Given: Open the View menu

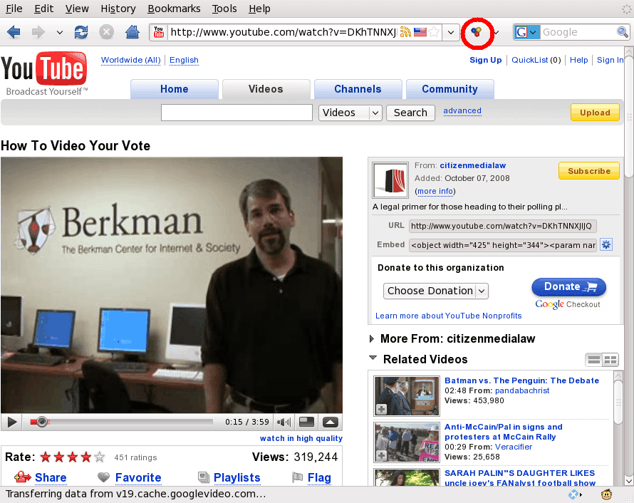Looking at the screenshot, I should click(77, 9).
